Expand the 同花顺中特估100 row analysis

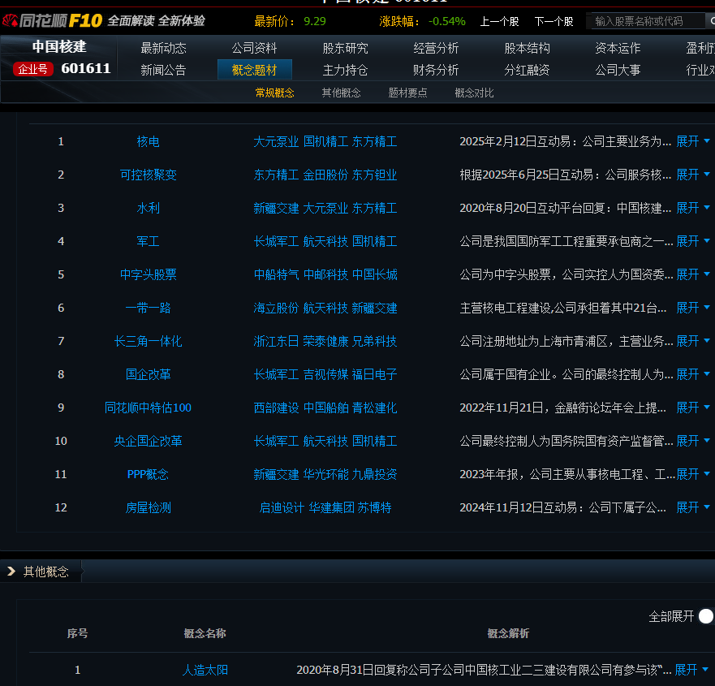[692, 408]
